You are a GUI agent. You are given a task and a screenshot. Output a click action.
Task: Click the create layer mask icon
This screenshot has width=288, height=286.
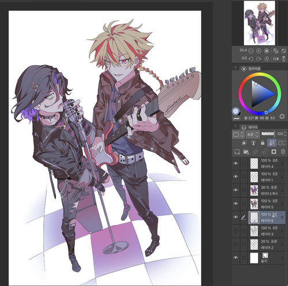coord(274,152)
